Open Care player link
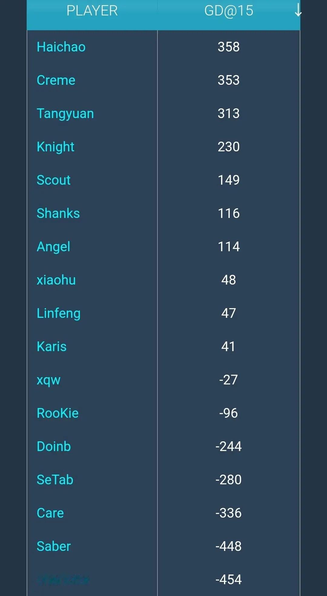 pos(50,513)
